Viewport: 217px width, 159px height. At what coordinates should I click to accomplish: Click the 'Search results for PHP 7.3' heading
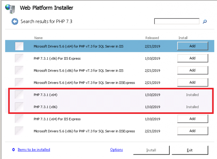point(46,21)
